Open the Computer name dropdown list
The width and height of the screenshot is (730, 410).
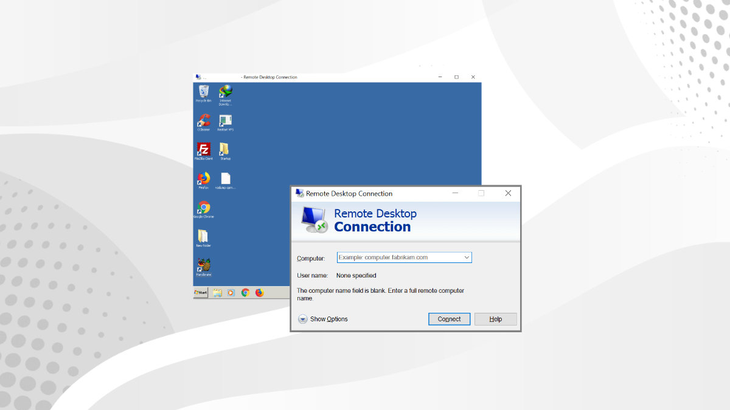coord(467,257)
